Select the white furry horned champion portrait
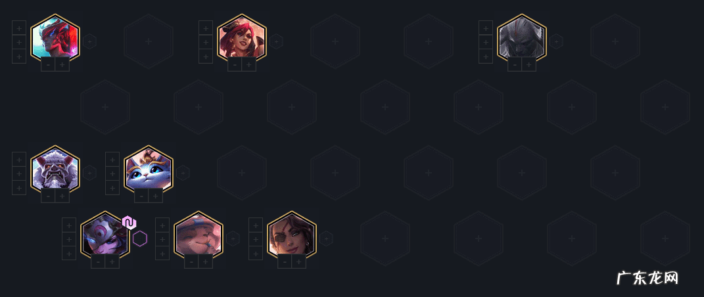Screen dimensions: 704x297 pos(55,169)
